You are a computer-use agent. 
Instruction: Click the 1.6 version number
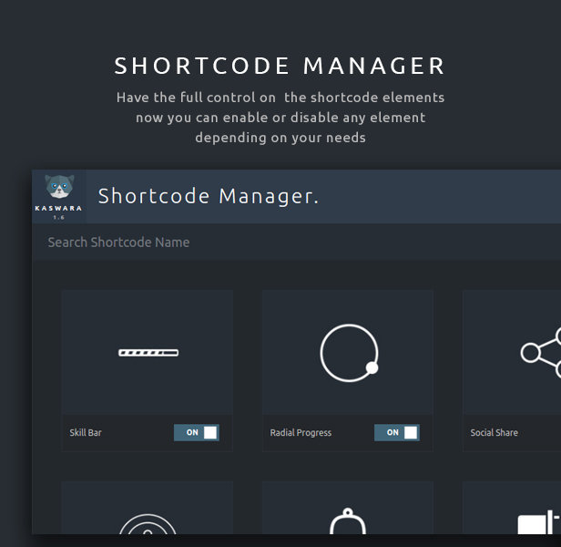point(58,218)
